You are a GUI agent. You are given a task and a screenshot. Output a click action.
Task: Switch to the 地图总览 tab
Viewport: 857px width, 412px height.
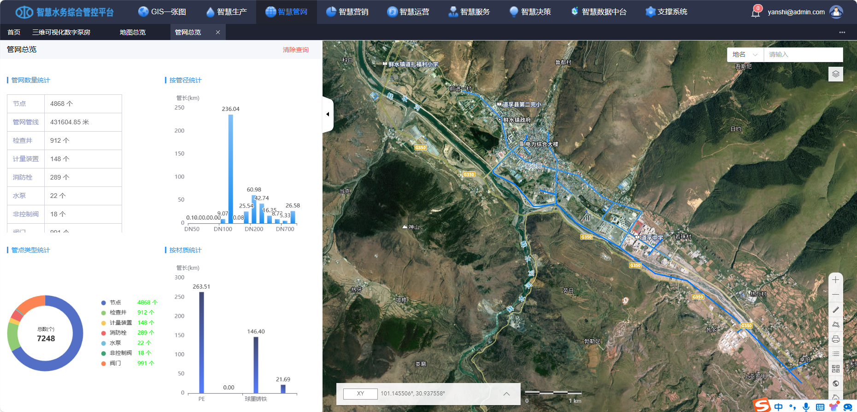coord(133,32)
